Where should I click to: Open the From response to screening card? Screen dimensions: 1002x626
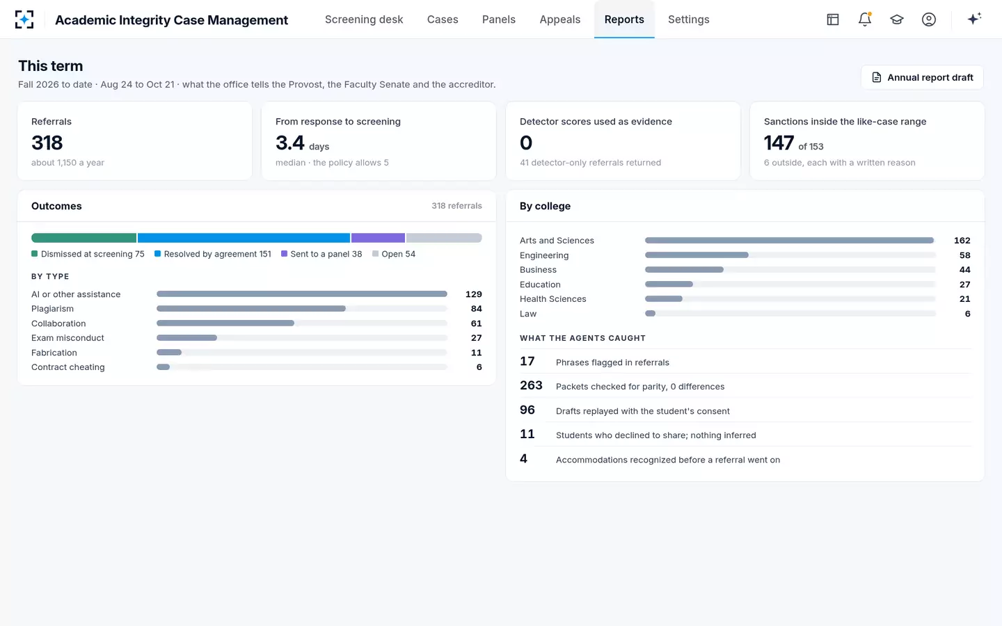click(379, 141)
